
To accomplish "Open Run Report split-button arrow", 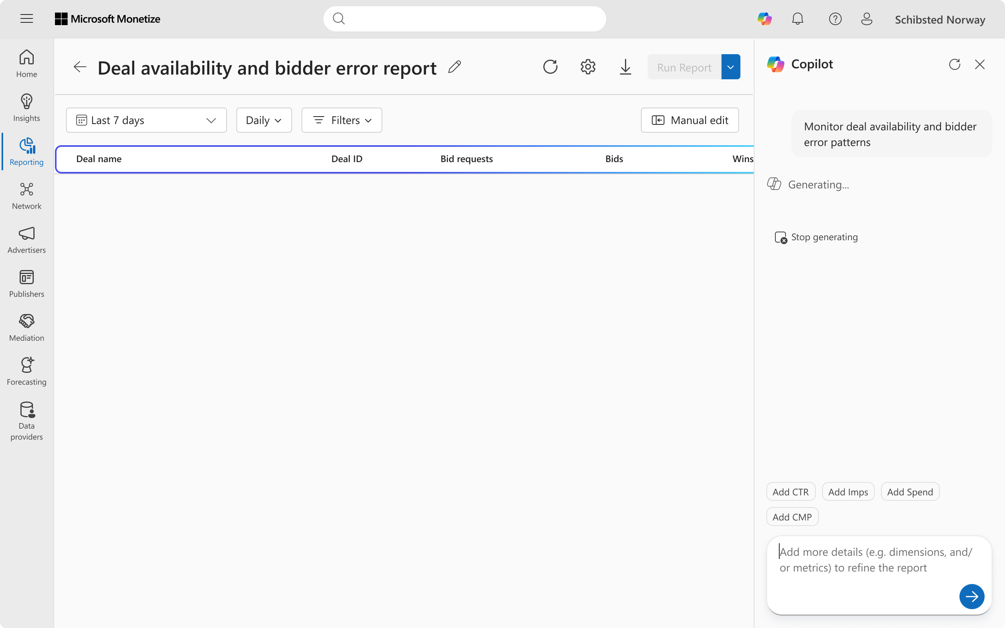I will pyautogui.click(x=731, y=67).
